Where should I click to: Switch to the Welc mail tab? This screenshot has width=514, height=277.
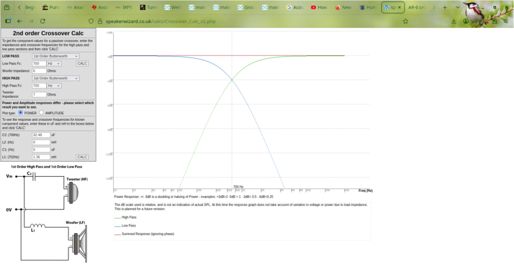tap(173, 7)
